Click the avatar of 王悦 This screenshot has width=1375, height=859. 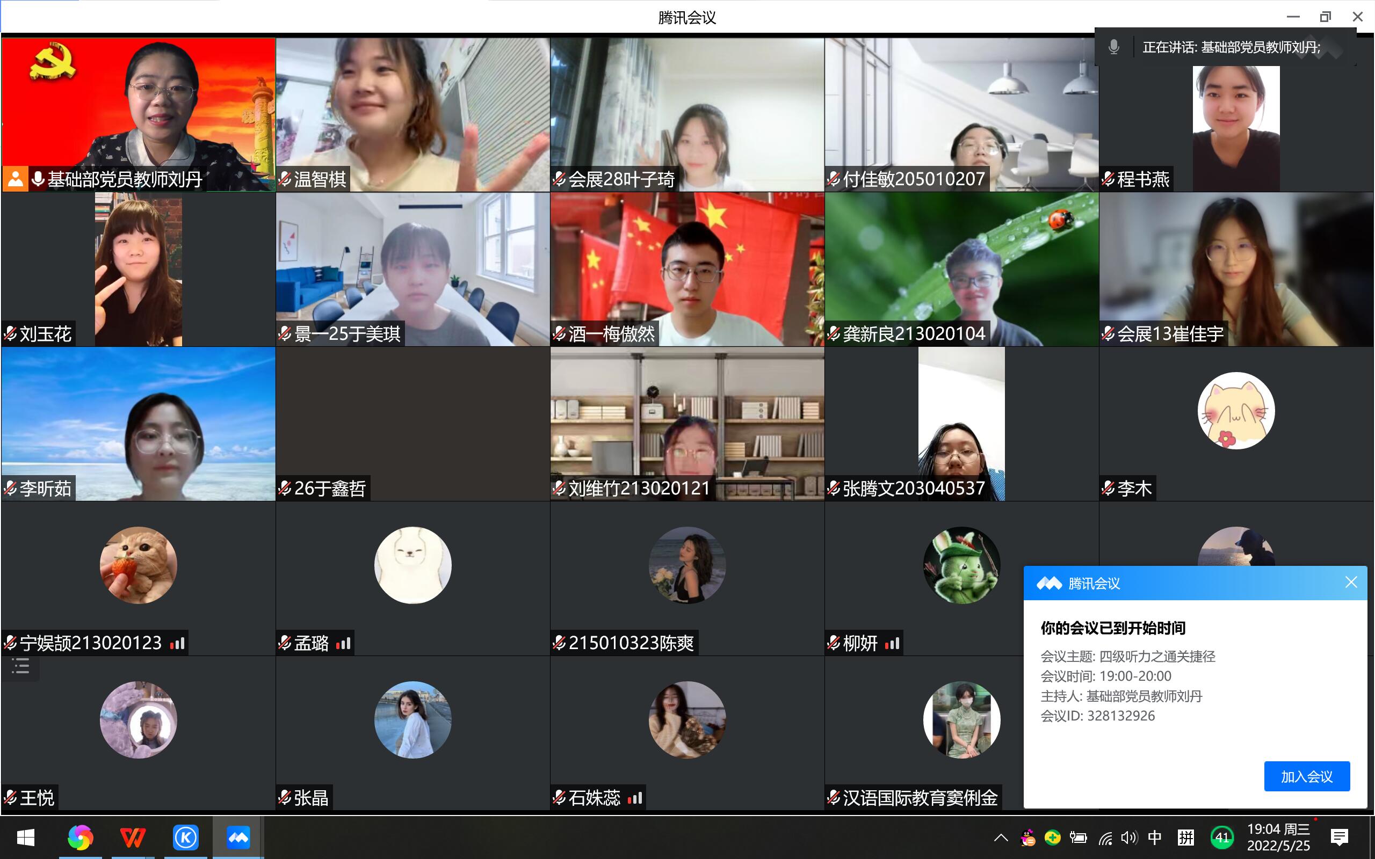[138, 720]
